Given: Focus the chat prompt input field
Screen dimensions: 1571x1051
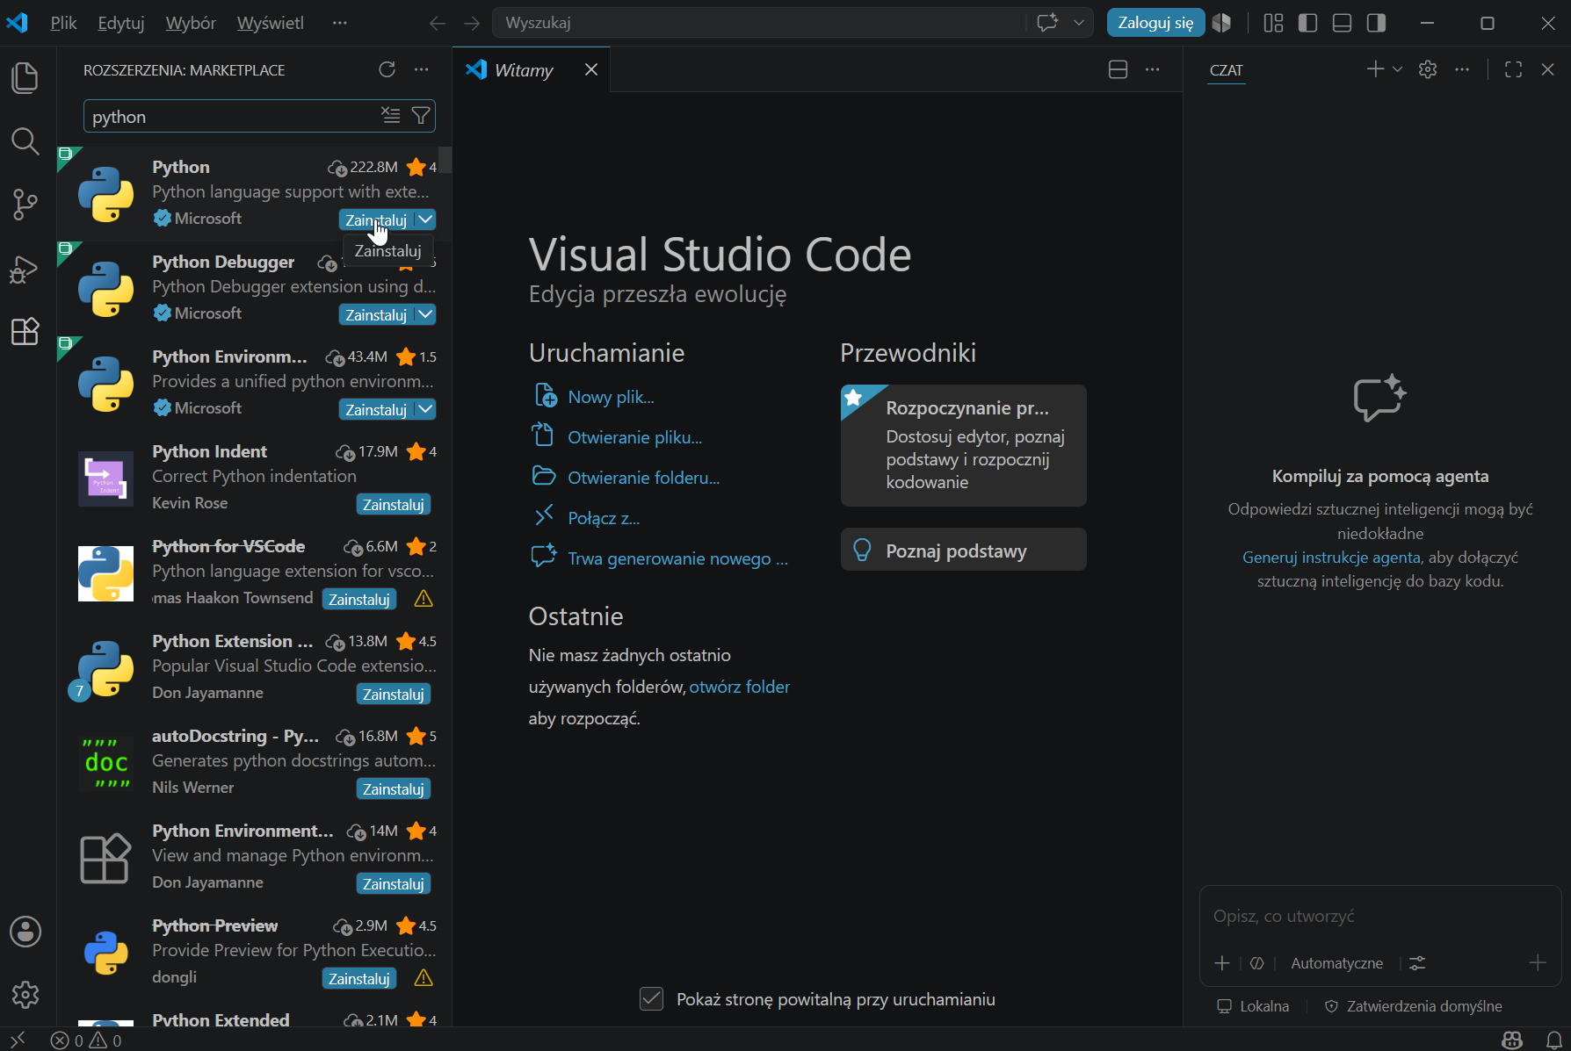Looking at the screenshot, I should (1379, 916).
